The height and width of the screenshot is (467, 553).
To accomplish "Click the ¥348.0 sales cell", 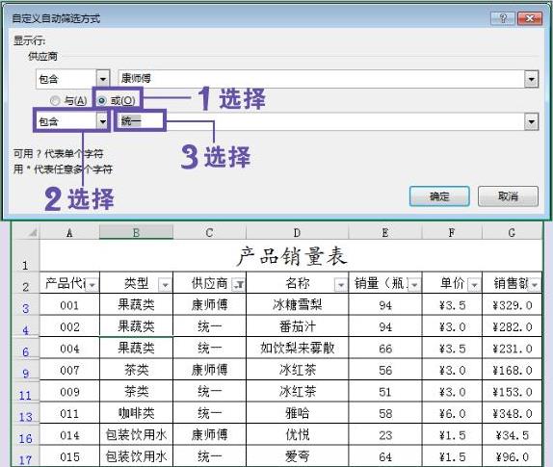I will tap(512, 413).
